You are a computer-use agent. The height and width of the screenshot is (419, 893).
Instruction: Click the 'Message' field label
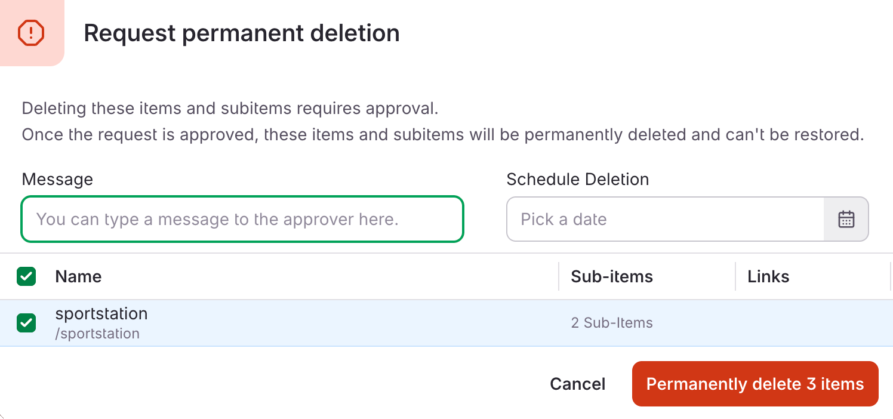[57, 179]
